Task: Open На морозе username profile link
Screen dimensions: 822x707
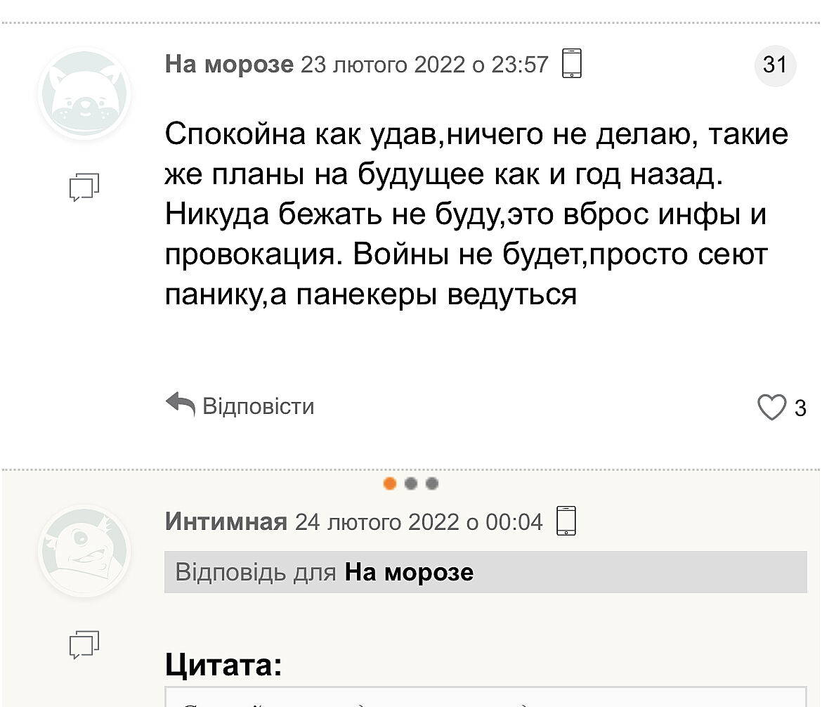Action: (229, 65)
